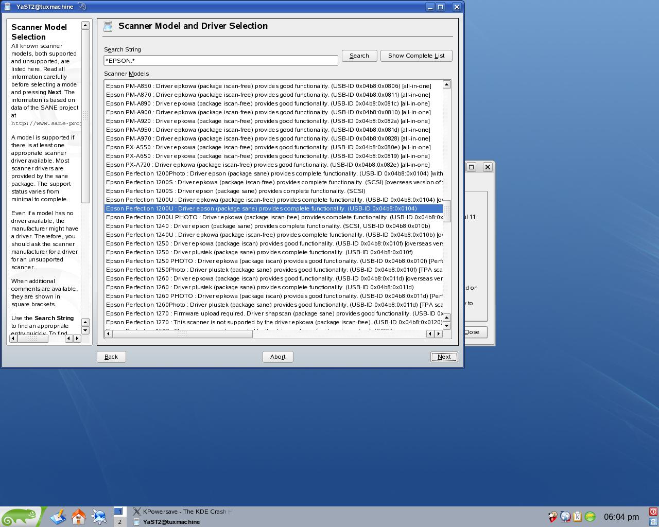The height and width of the screenshot is (527, 659).
Task: Launch Konqueror web browser gear-globe icon
Action: (99, 517)
